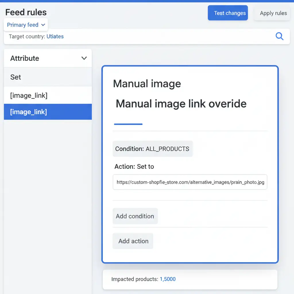The width and height of the screenshot is (294, 294).
Task: Select the blue underlined tab indicator
Action: click(x=128, y=124)
